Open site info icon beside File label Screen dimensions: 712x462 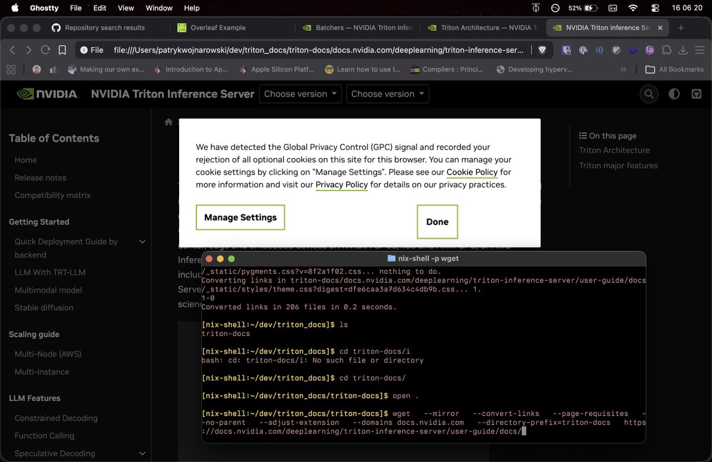pyautogui.click(x=84, y=50)
